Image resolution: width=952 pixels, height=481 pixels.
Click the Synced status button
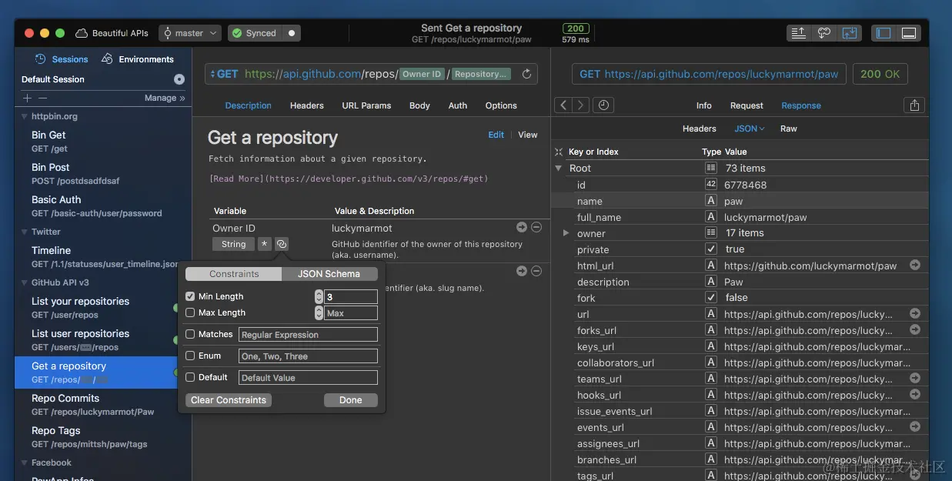253,33
